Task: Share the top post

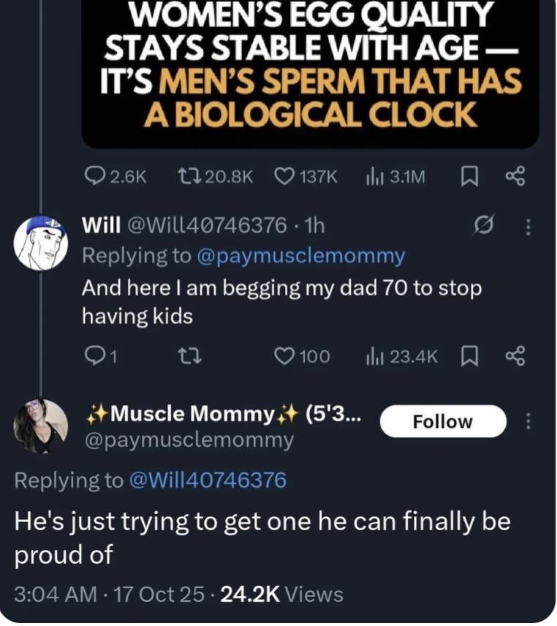Action: pos(515,176)
